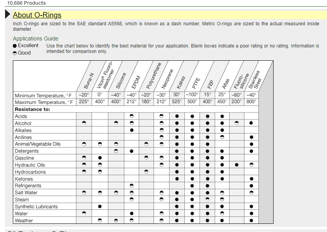Screen dimensions: 327x232
Task: Click the 'Hydraulic Oils' row label
Action: pos(30,165)
